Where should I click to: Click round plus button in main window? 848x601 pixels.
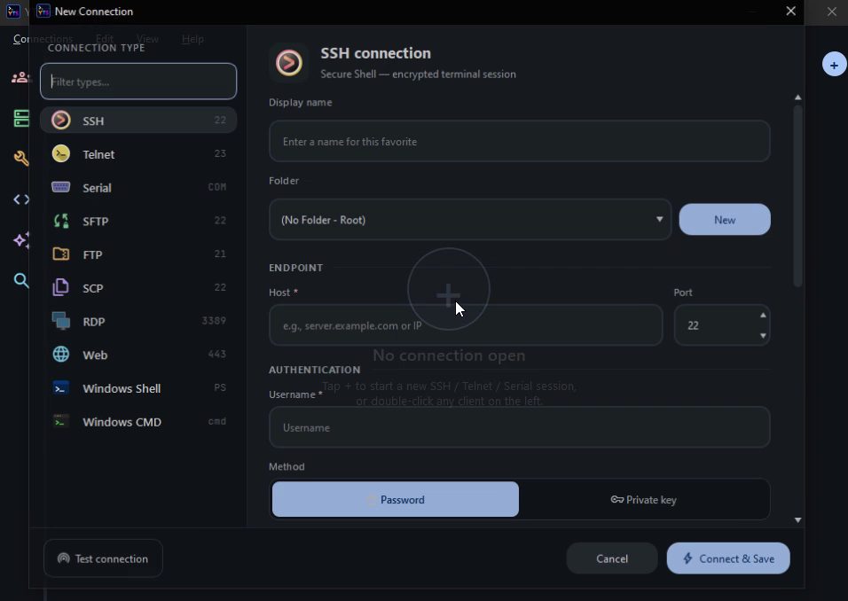834,65
